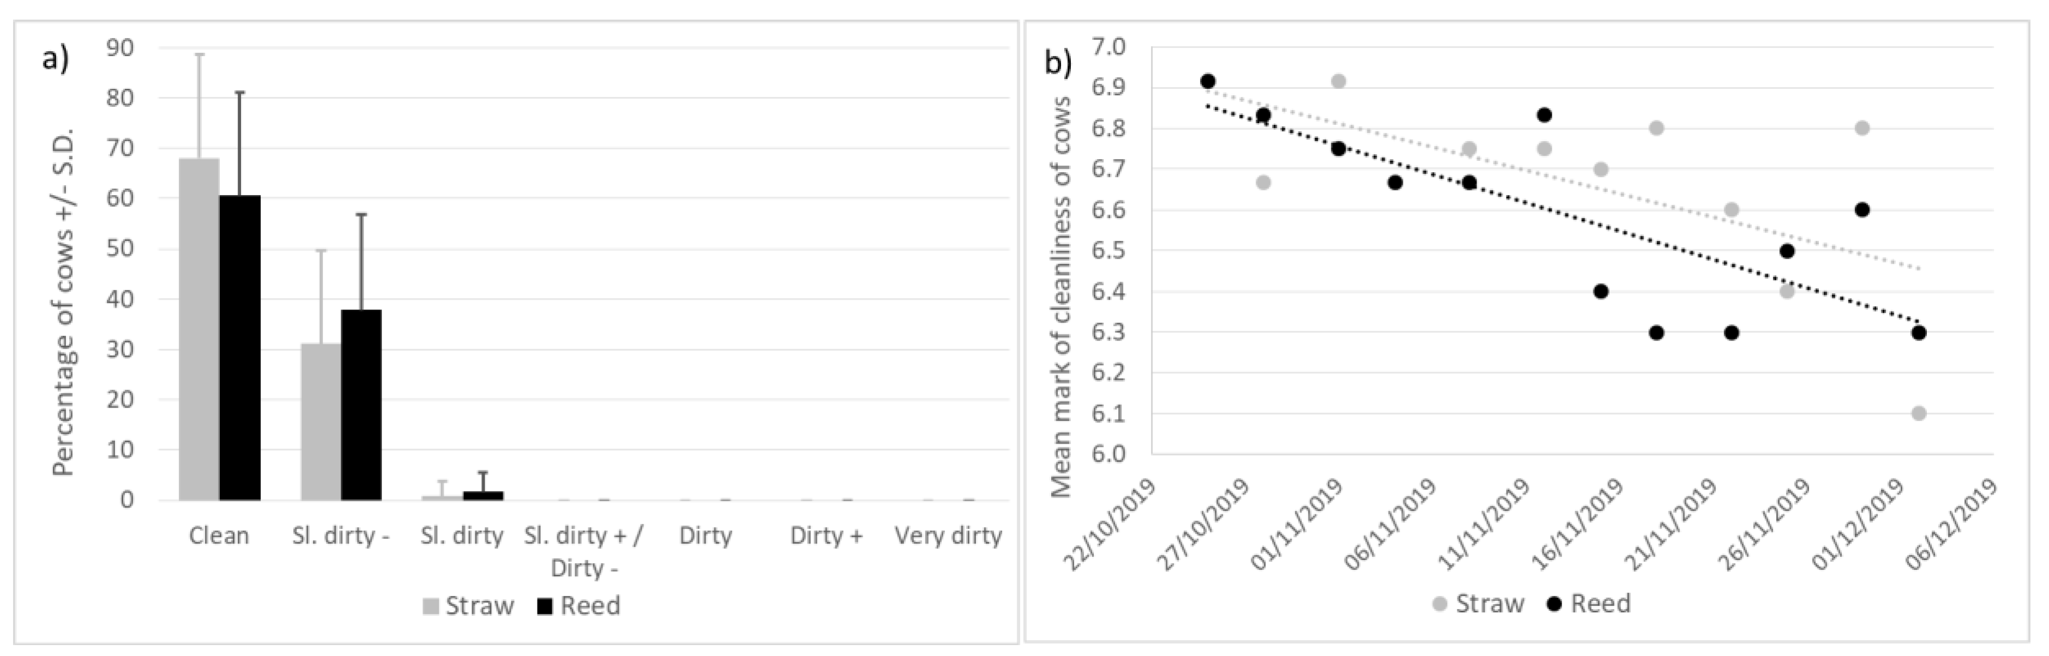Click the 'b)' panel label
The width and height of the screenshot is (2049, 656).
coord(1057,61)
